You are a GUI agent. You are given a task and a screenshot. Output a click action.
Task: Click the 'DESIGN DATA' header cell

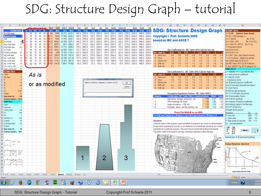point(13,31)
